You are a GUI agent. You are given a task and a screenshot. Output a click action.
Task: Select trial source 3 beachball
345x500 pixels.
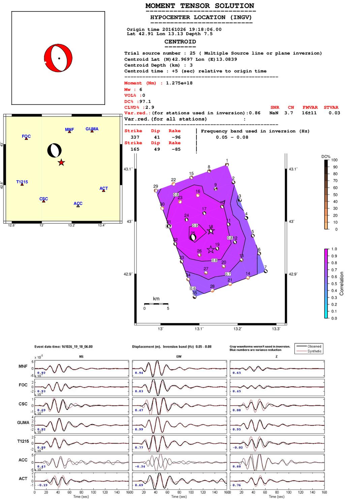pos(240,200)
